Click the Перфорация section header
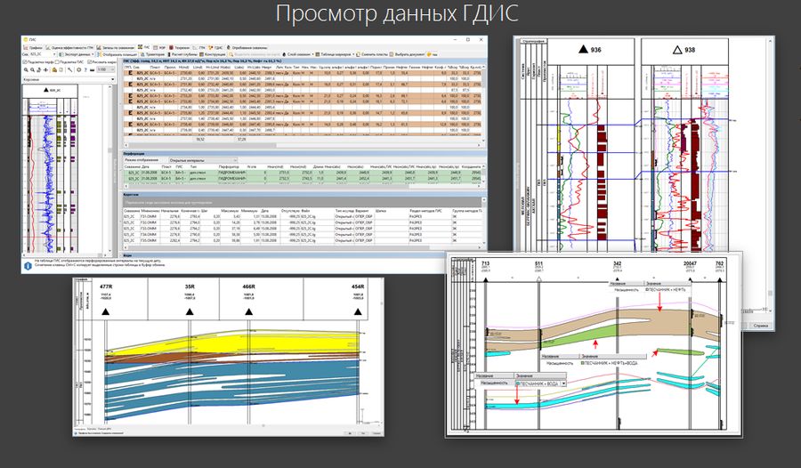Image resolution: width=801 pixels, height=468 pixels. (x=303, y=153)
